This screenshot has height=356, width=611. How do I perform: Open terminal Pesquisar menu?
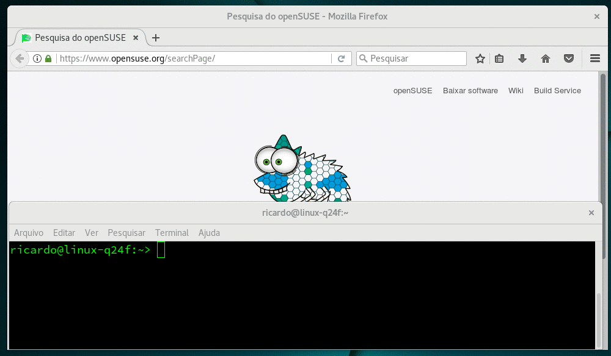[x=126, y=233]
